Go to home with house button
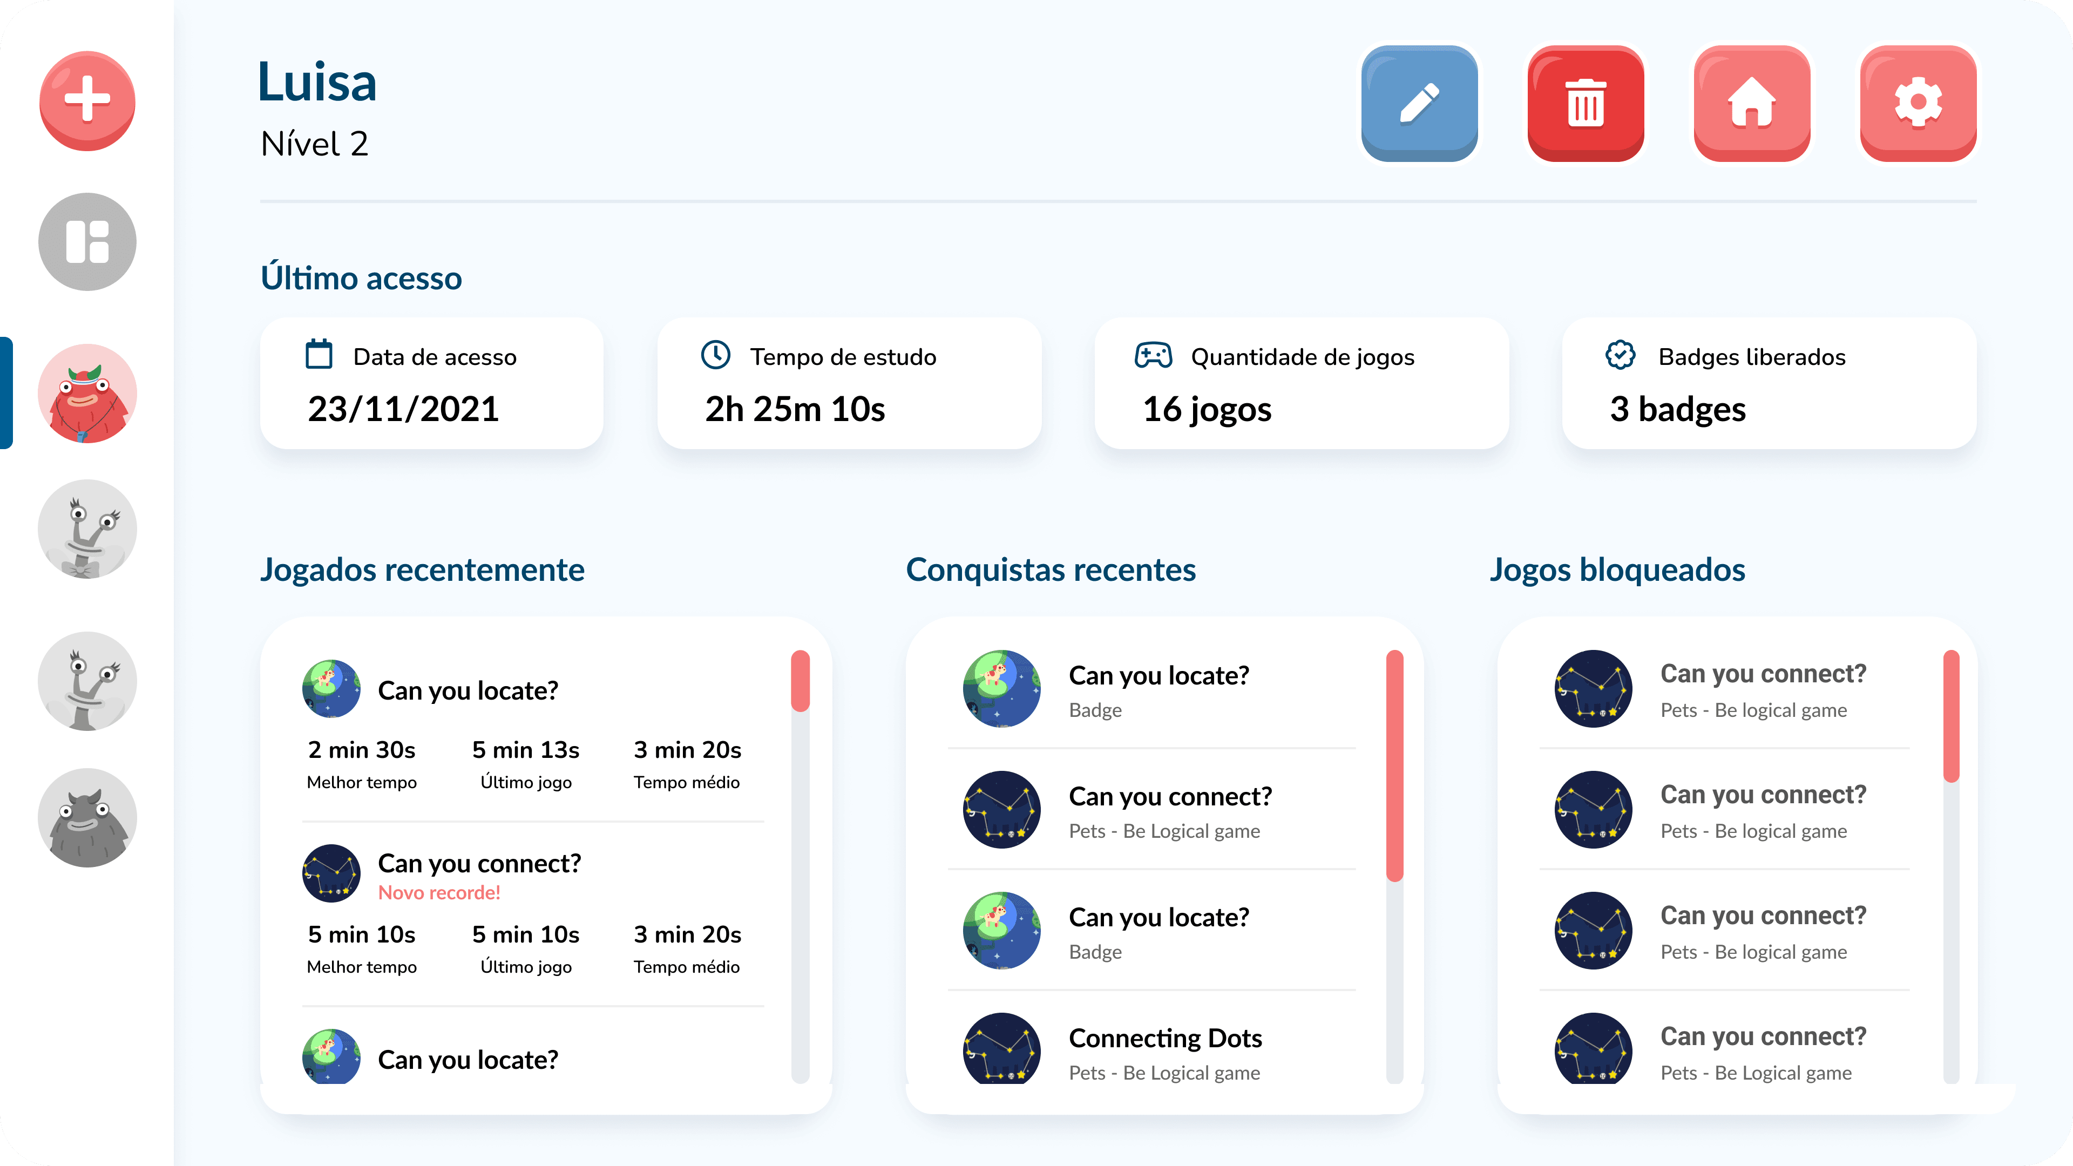2073x1166 pixels. coord(1752,103)
